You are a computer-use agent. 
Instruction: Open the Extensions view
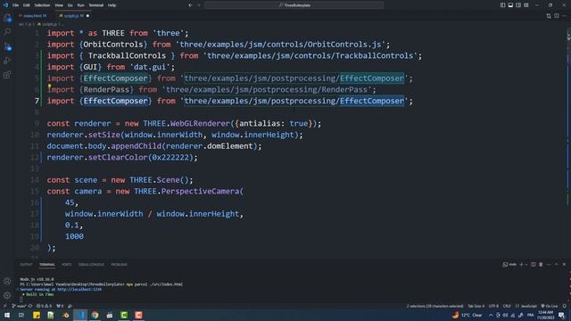(x=7, y=75)
